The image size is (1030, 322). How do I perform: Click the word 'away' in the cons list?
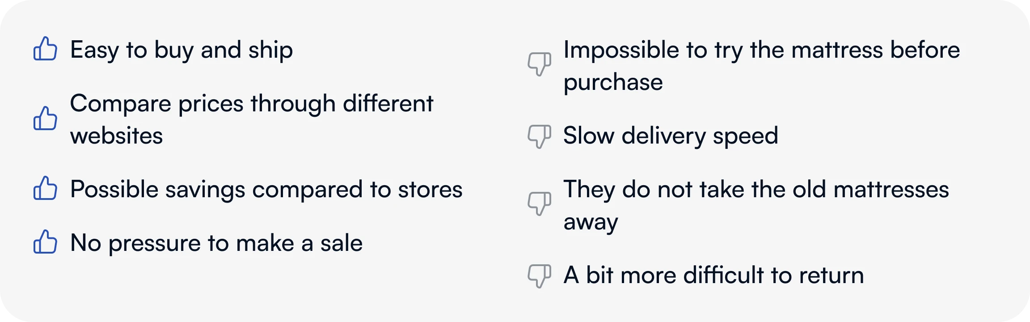591,222
